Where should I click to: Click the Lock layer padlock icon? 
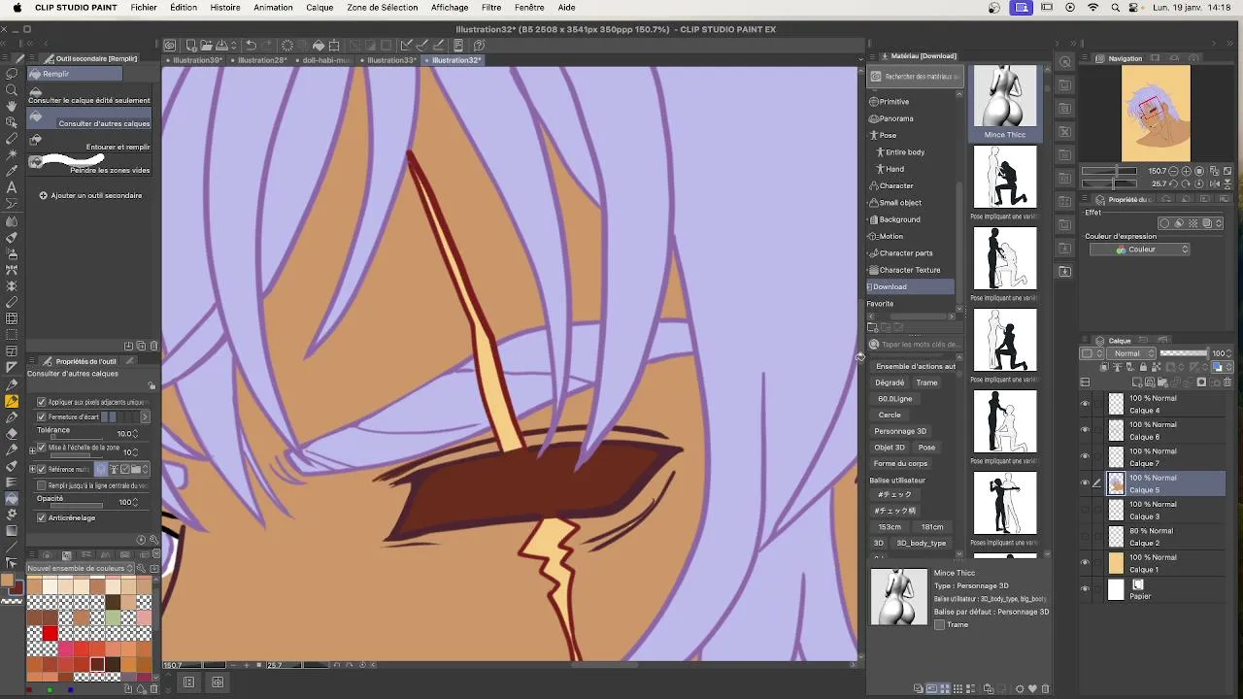point(1142,367)
